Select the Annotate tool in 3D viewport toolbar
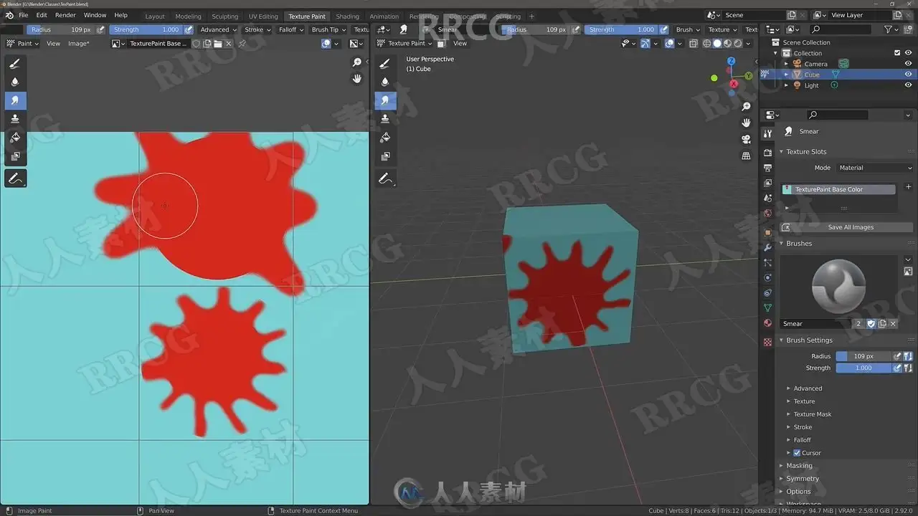 pyautogui.click(x=385, y=178)
